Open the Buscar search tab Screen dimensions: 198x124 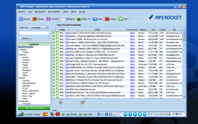(25, 19)
